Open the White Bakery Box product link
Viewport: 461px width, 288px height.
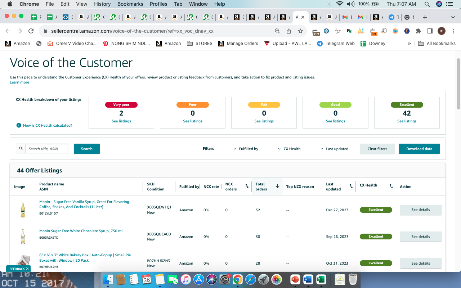(x=85, y=258)
